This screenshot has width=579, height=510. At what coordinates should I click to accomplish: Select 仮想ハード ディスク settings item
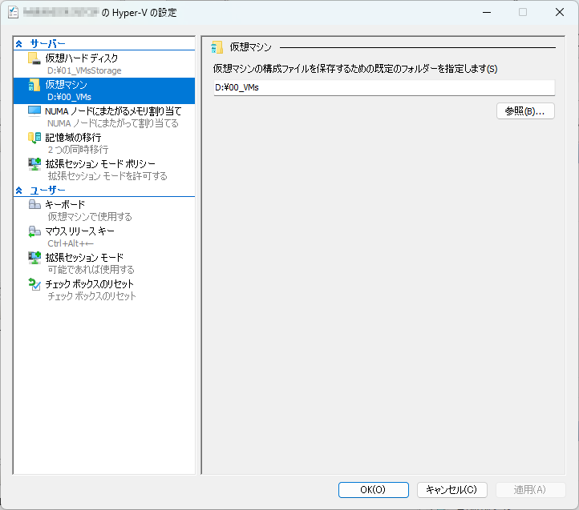(82, 58)
